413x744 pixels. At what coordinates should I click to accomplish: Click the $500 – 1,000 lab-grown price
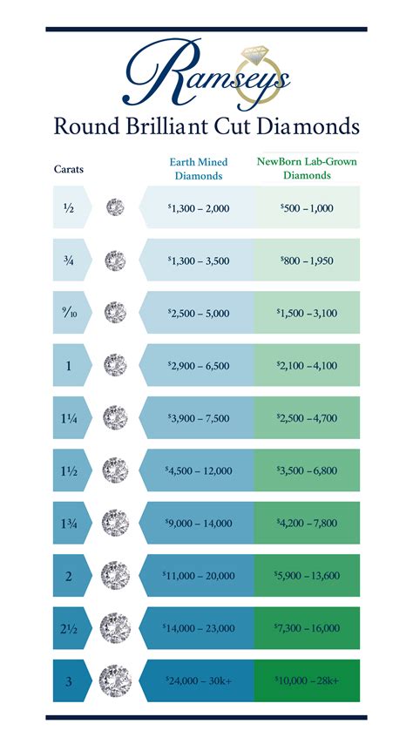coord(307,208)
